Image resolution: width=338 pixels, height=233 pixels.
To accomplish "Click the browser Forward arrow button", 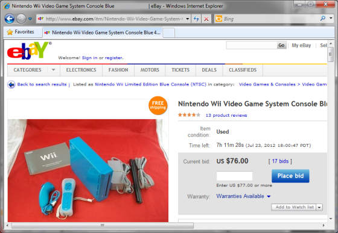I will click(x=21, y=19).
